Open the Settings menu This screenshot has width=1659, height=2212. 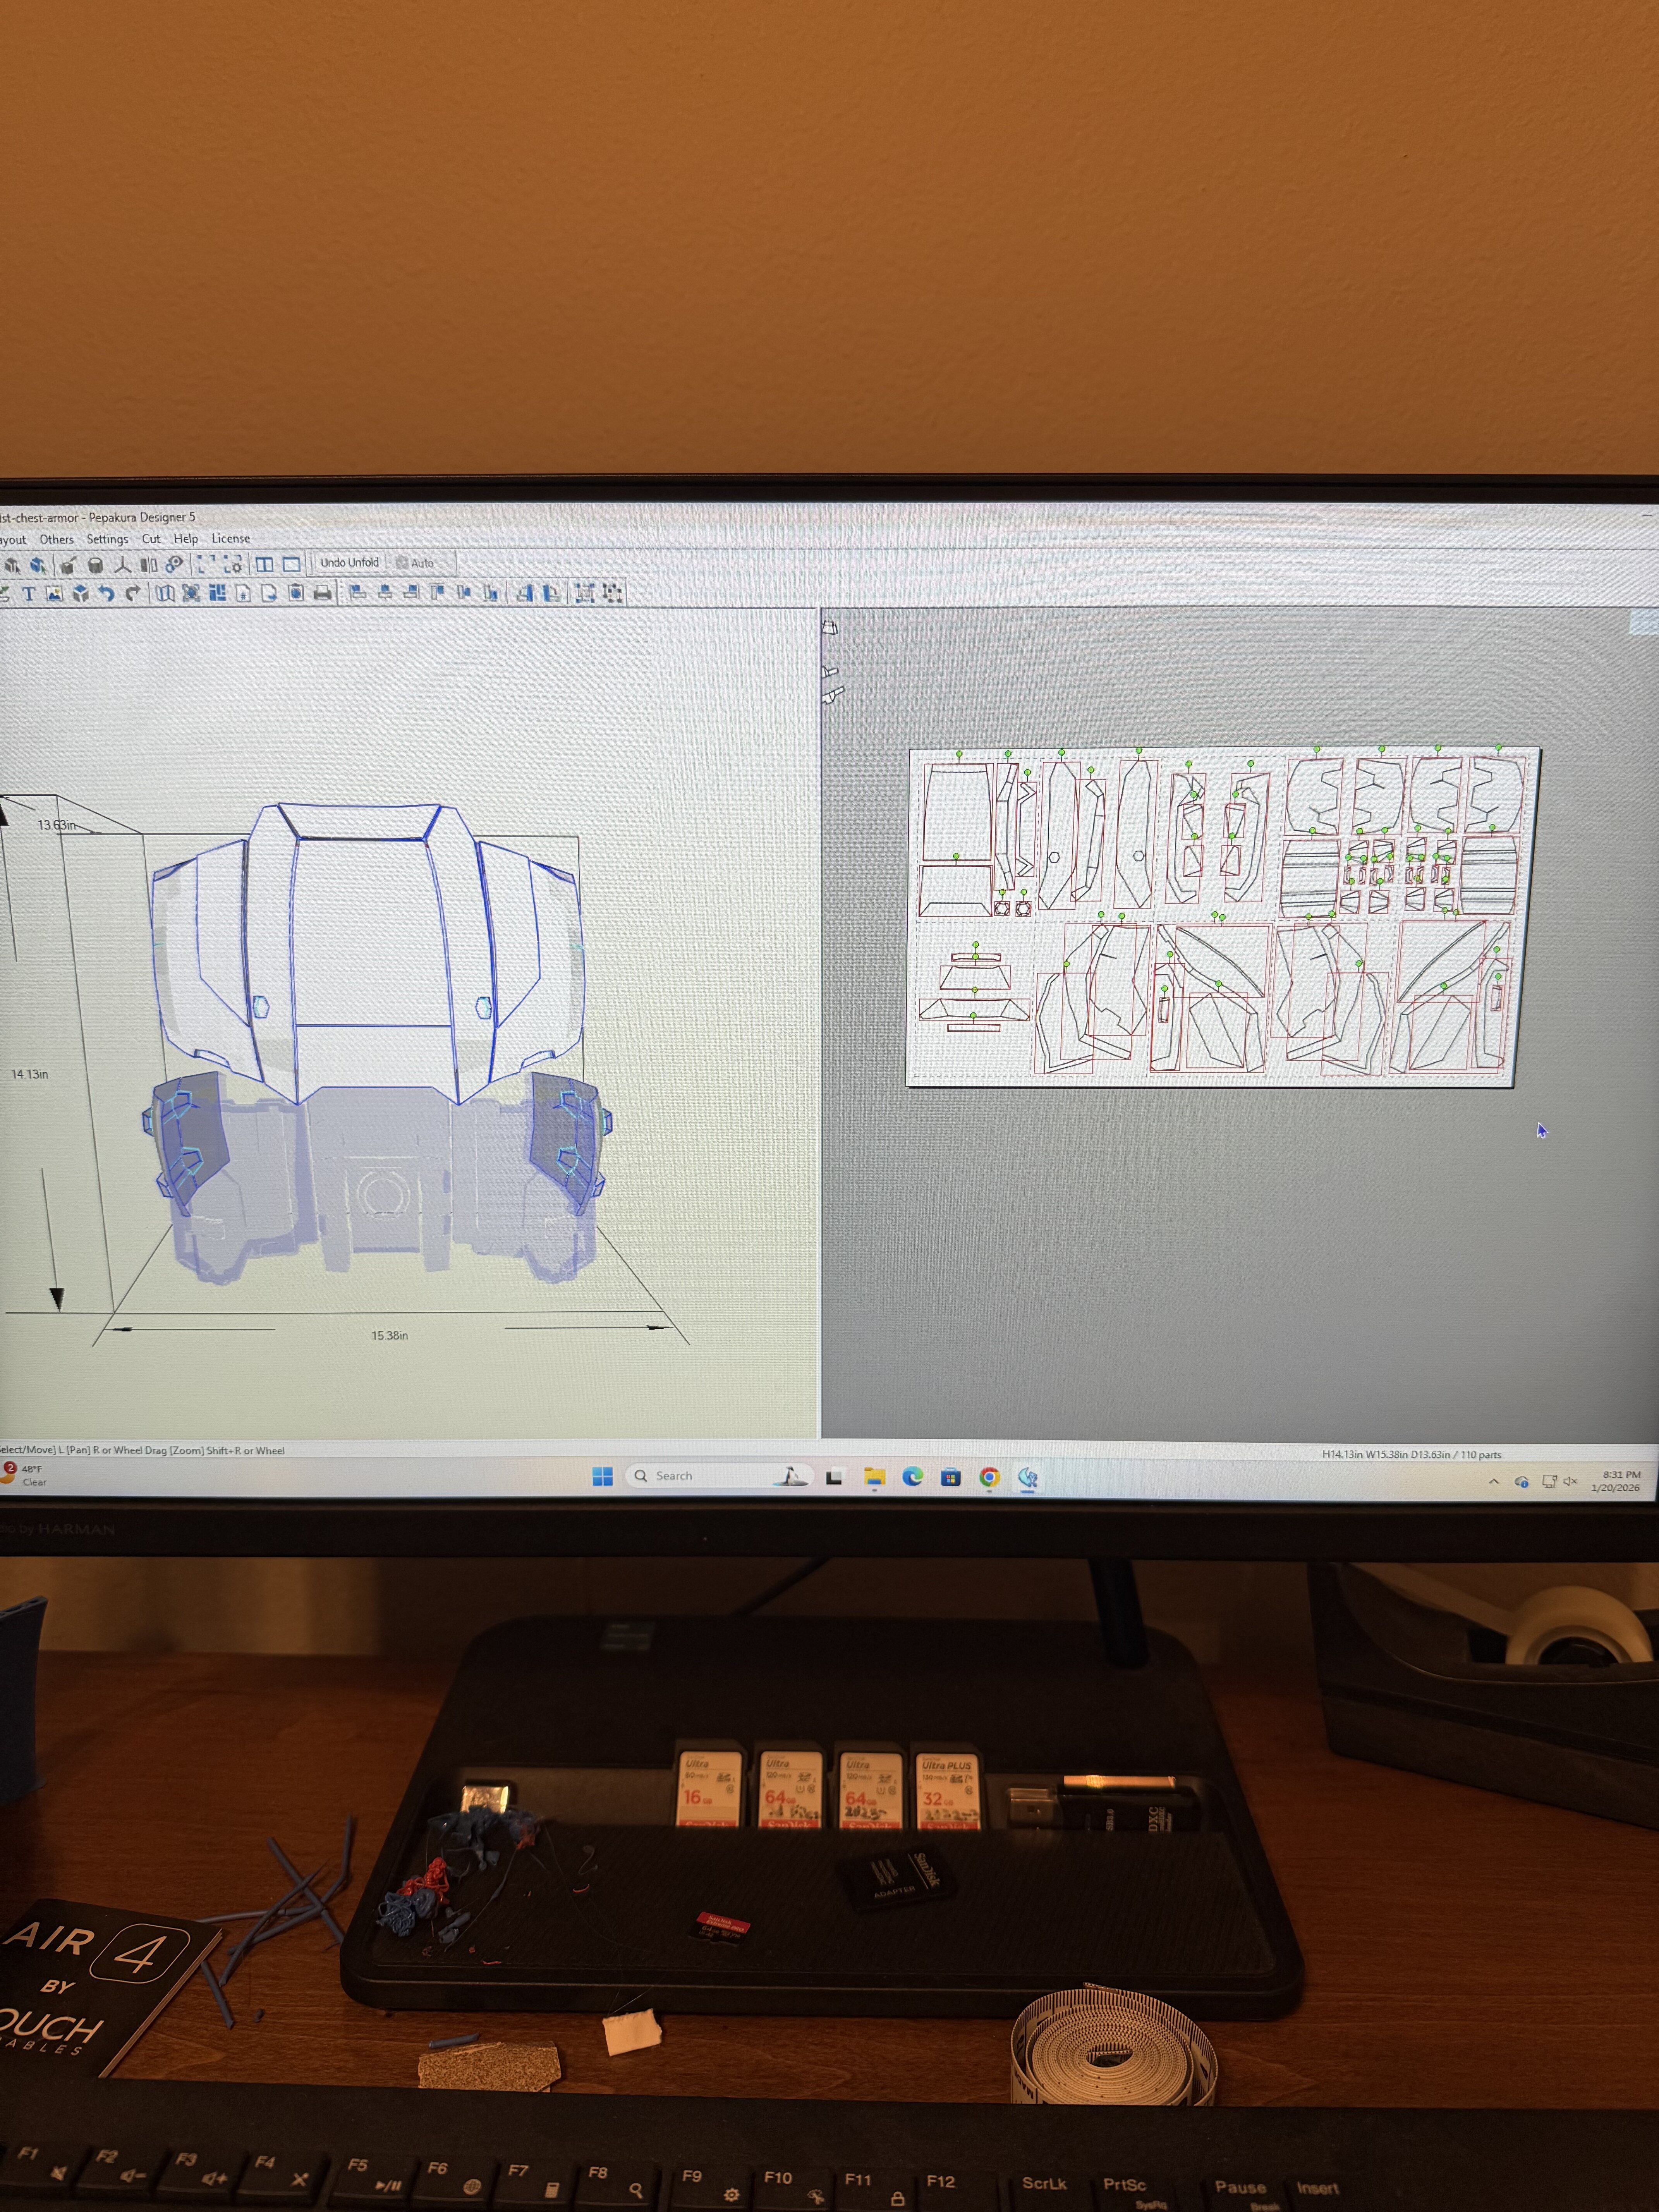coord(107,539)
